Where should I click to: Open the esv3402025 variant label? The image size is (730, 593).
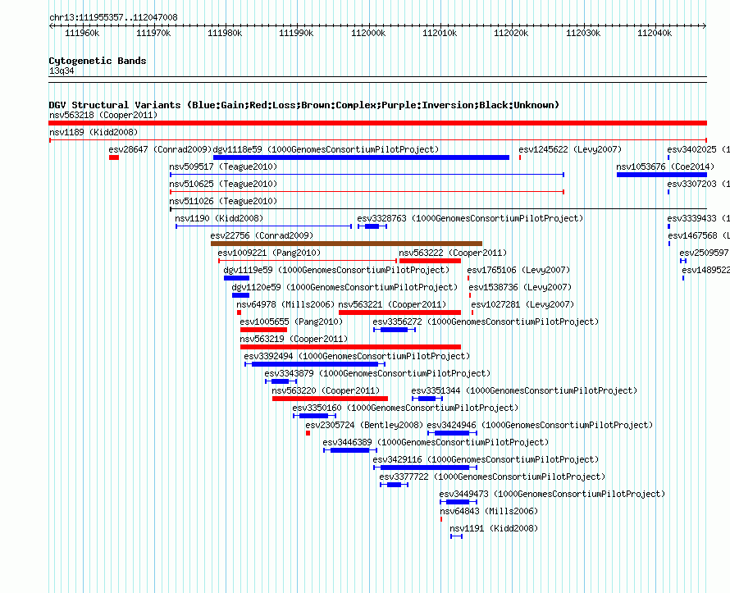point(698,149)
